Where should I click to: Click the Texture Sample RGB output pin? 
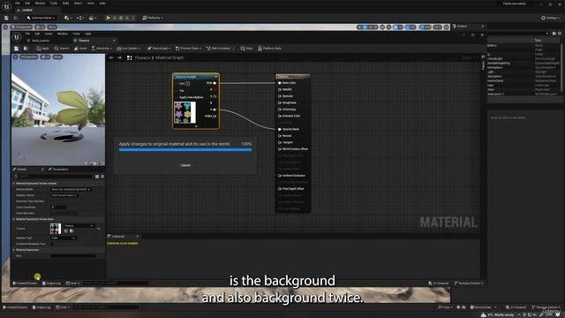215,83
